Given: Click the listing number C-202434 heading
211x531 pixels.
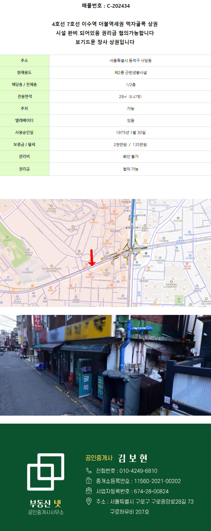Looking at the screenshot, I should [106, 6].
